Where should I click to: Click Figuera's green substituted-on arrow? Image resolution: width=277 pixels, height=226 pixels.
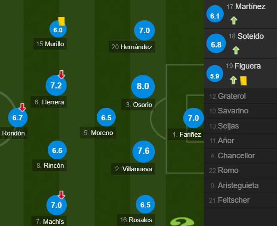pos(234,80)
